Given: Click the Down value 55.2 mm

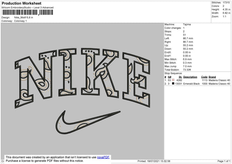Looking at the screenshot, I should tap(188, 49).
